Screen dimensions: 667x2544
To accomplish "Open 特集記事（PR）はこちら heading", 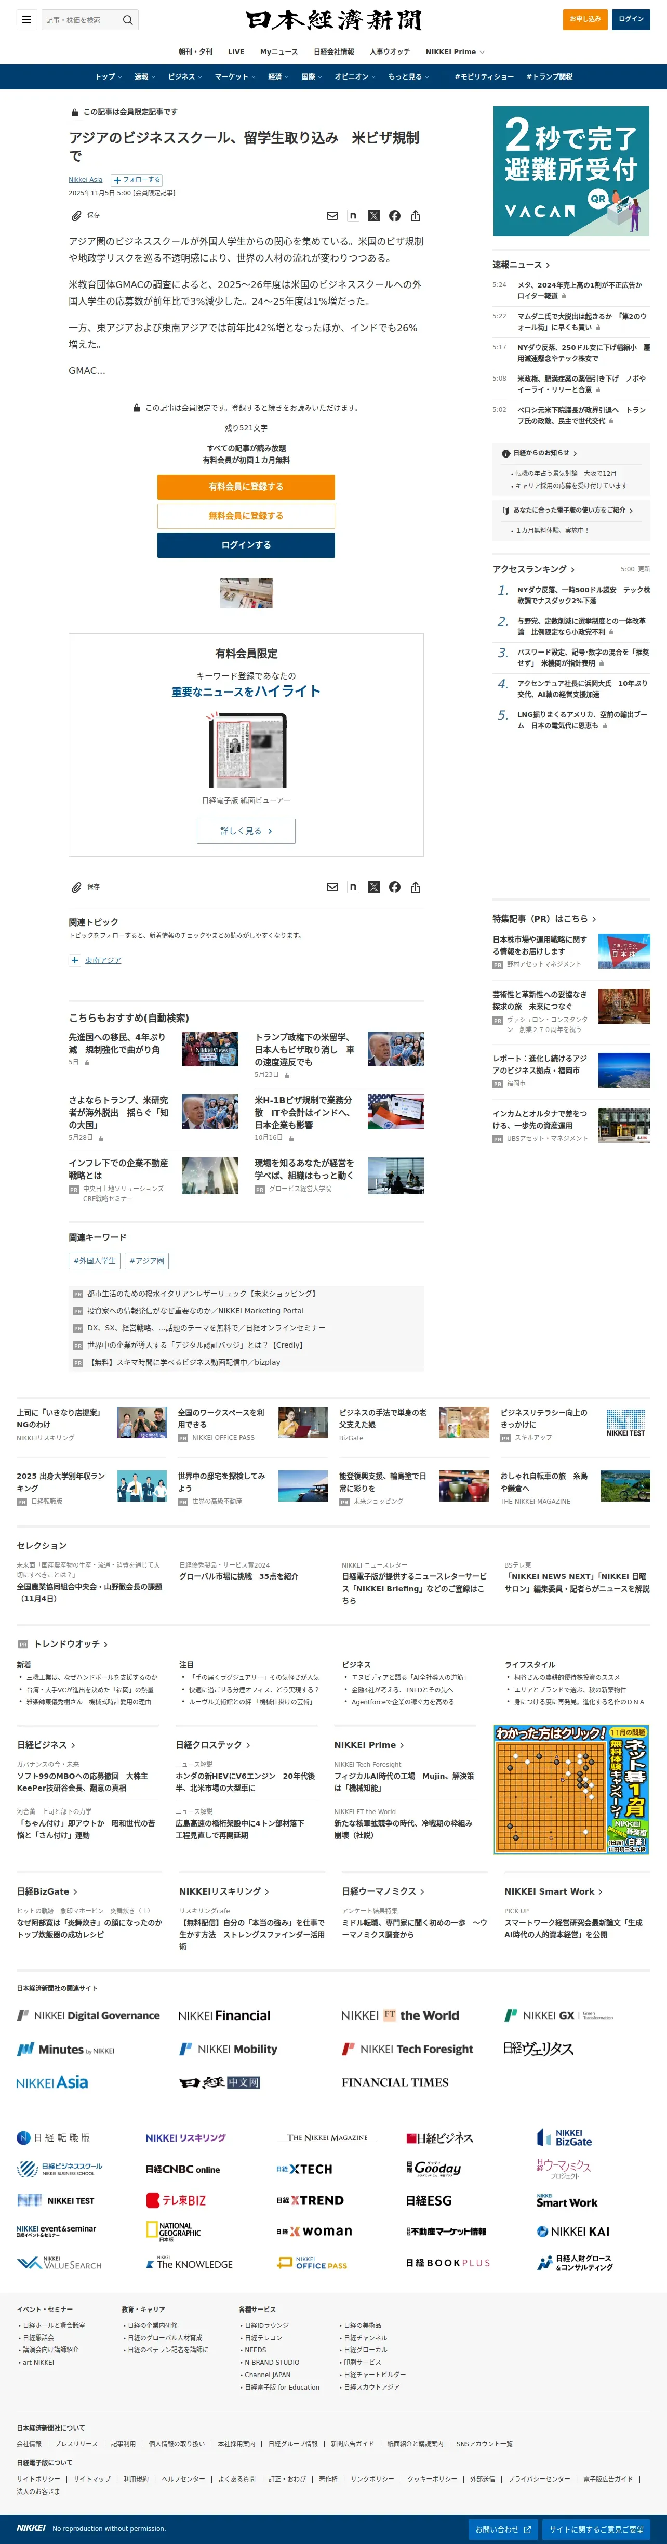I will coord(544,918).
